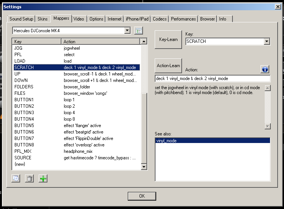This screenshot has width=284, height=209.
Task: Expand the Key dropdown showing SCRATCH
Action: pos(267,41)
